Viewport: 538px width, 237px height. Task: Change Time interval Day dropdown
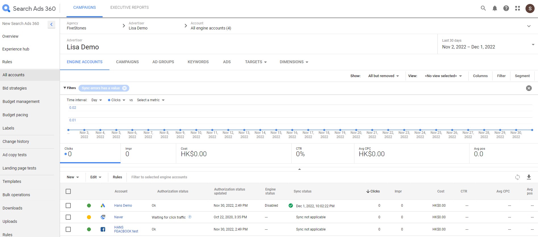97,100
